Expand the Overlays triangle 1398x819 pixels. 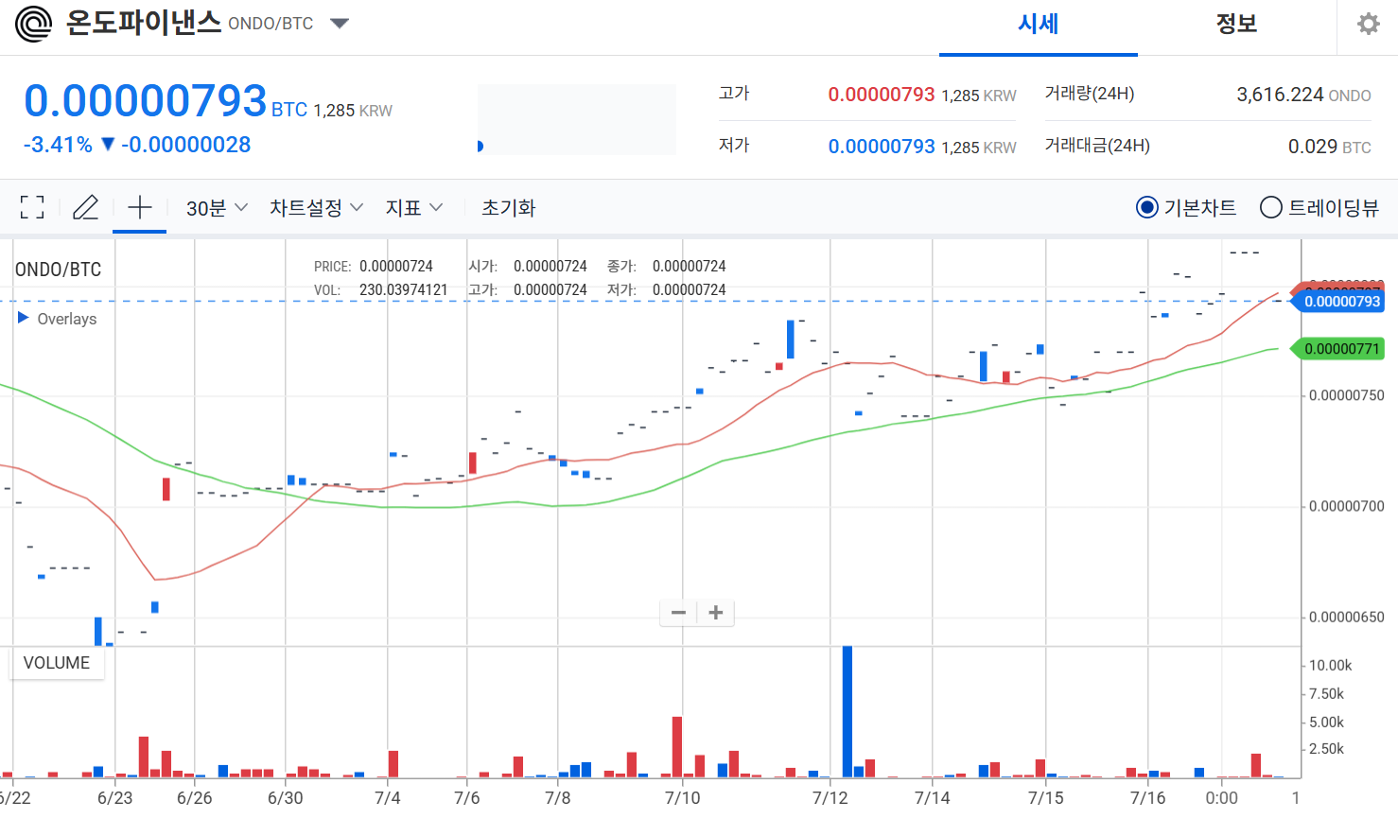24,318
